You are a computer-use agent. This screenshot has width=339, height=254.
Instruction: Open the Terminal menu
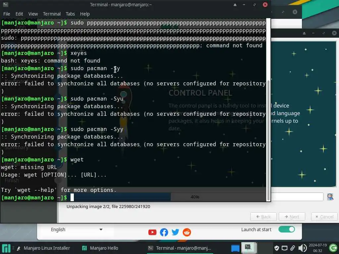[x=52, y=14]
